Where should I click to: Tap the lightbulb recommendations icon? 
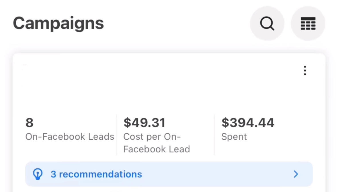pos(38,174)
